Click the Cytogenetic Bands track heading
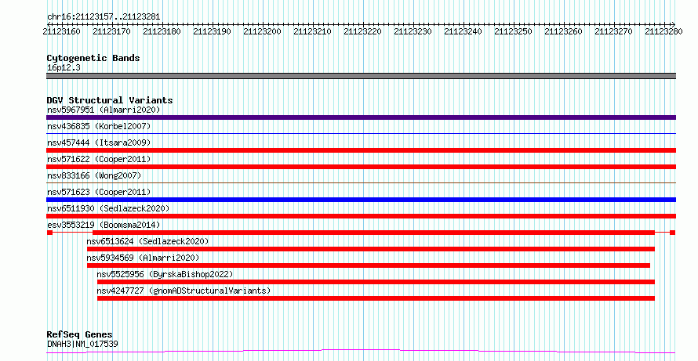 tap(93, 58)
